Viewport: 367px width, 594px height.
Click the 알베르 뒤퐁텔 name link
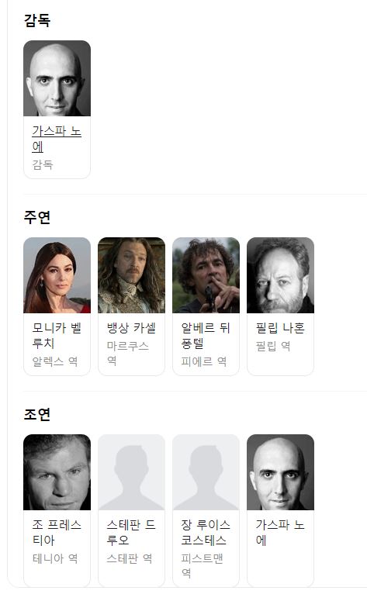pyautogui.click(x=206, y=336)
